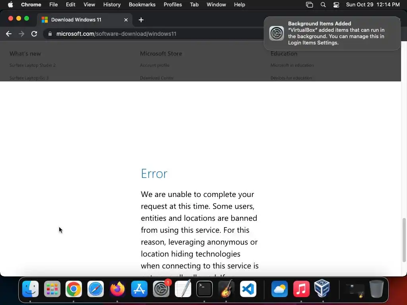Open the Window menu

[x=216, y=5]
